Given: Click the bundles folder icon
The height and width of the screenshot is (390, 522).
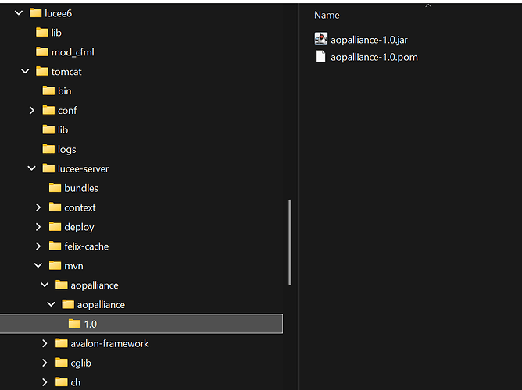Looking at the screenshot, I should (x=55, y=188).
